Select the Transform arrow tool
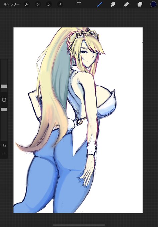 (60, 4)
